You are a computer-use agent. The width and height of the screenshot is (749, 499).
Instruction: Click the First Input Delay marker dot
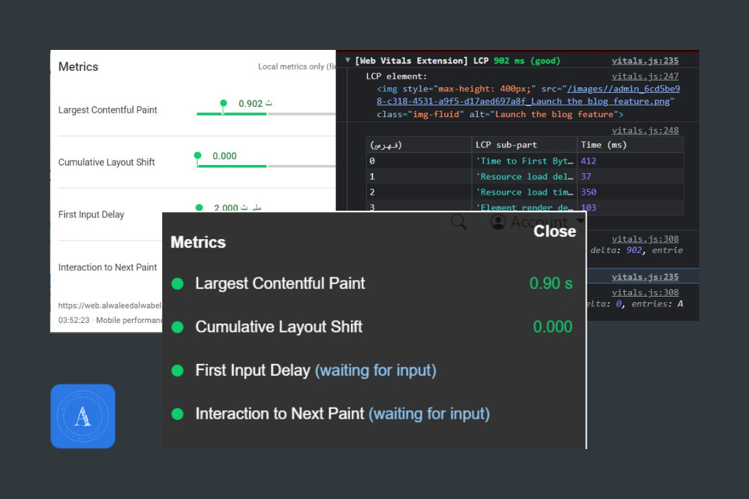pyautogui.click(x=199, y=208)
